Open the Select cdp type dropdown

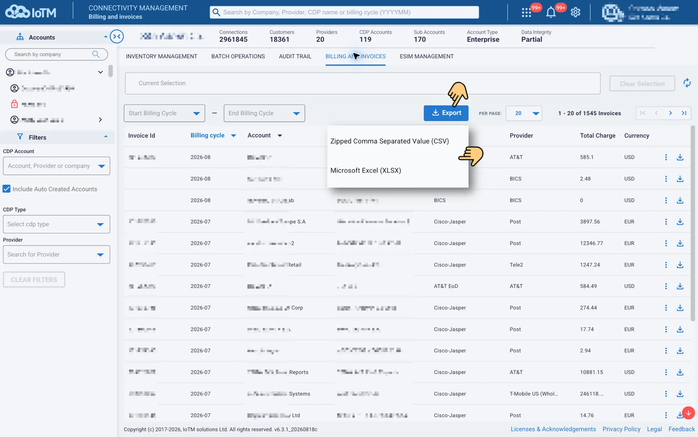56,224
